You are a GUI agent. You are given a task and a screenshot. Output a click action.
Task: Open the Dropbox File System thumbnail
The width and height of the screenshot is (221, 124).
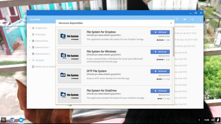(x=69, y=37)
